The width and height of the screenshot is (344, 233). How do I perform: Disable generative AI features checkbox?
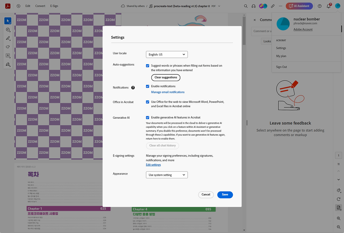[148, 118]
